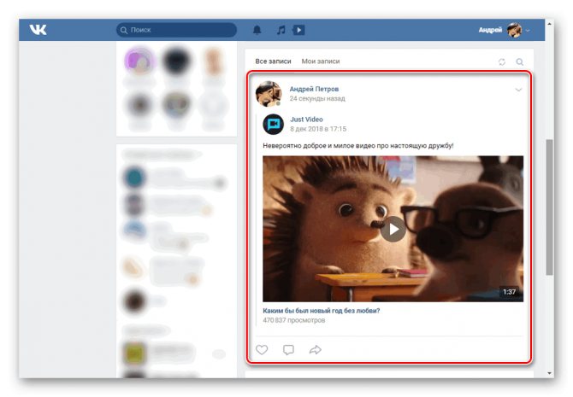Open the Just Video community link
The height and width of the screenshot is (397, 573).
pyautogui.click(x=306, y=120)
